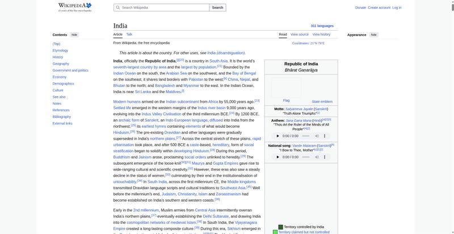454x234 pixels.
Task: Open the Delhi Sultanate link
Action: coord(216,216)
